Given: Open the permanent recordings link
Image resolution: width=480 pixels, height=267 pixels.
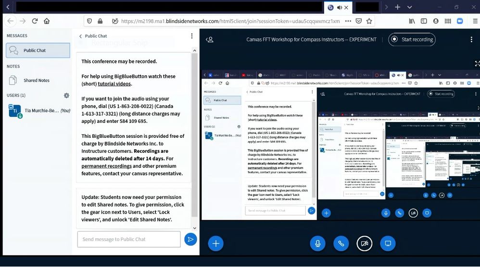Looking at the screenshot, I should click(x=106, y=166).
